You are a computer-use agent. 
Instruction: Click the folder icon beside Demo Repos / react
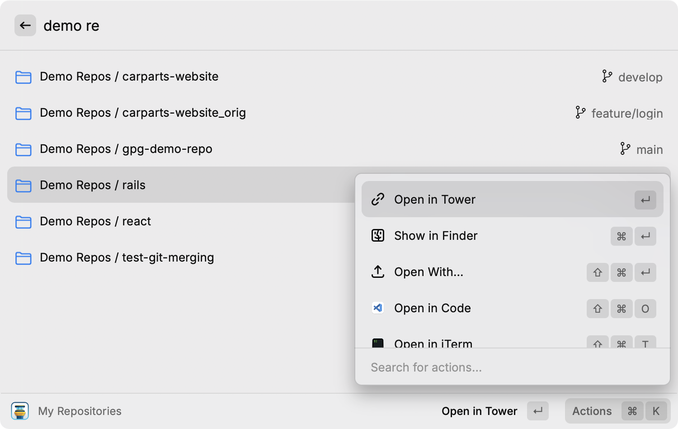click(23, 222)
